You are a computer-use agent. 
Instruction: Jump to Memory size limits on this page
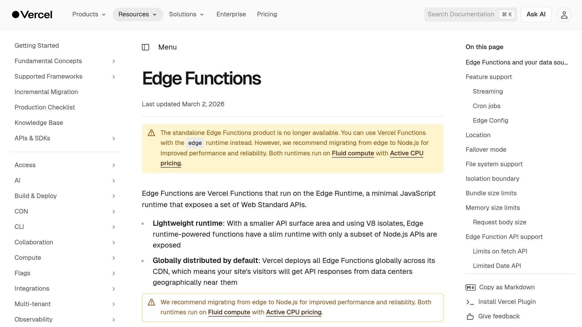[x=493, y=208]
